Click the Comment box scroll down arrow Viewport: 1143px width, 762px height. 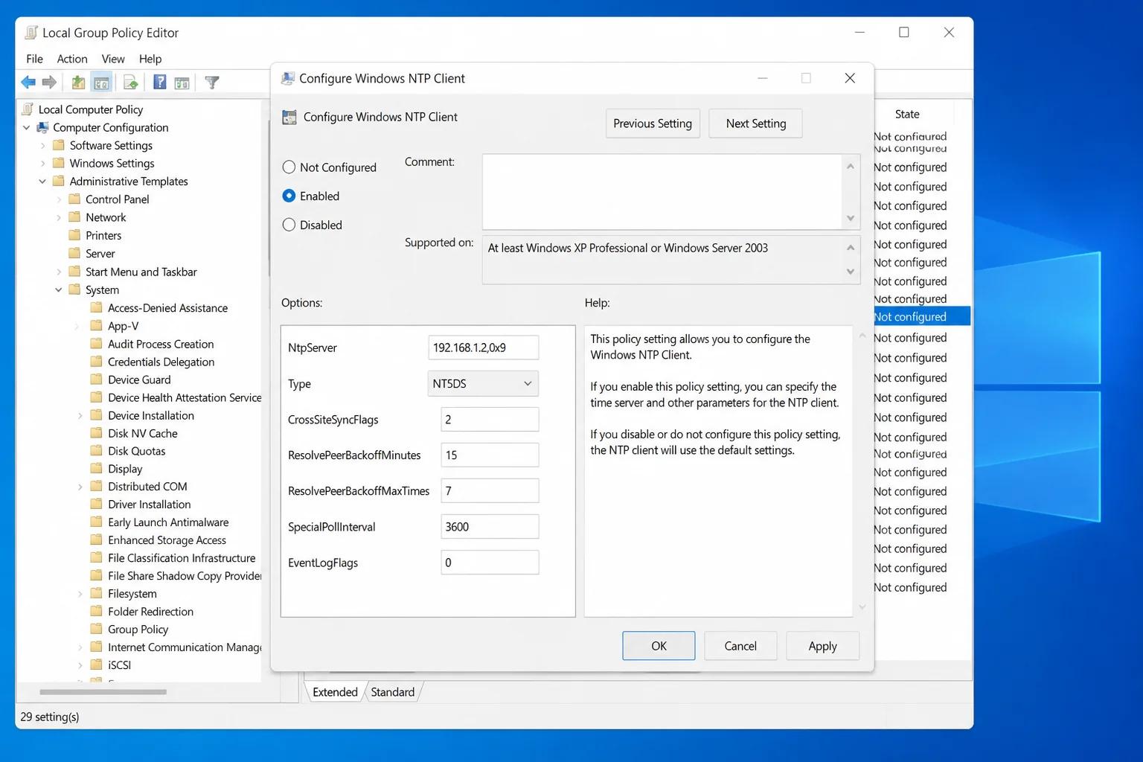pos(851,219)
